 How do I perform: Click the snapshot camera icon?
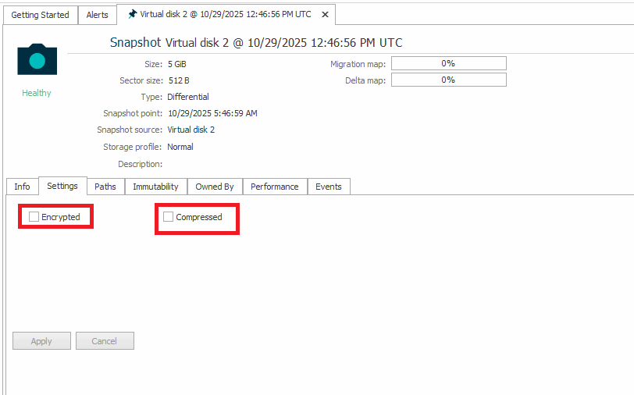tap(37, 59)
